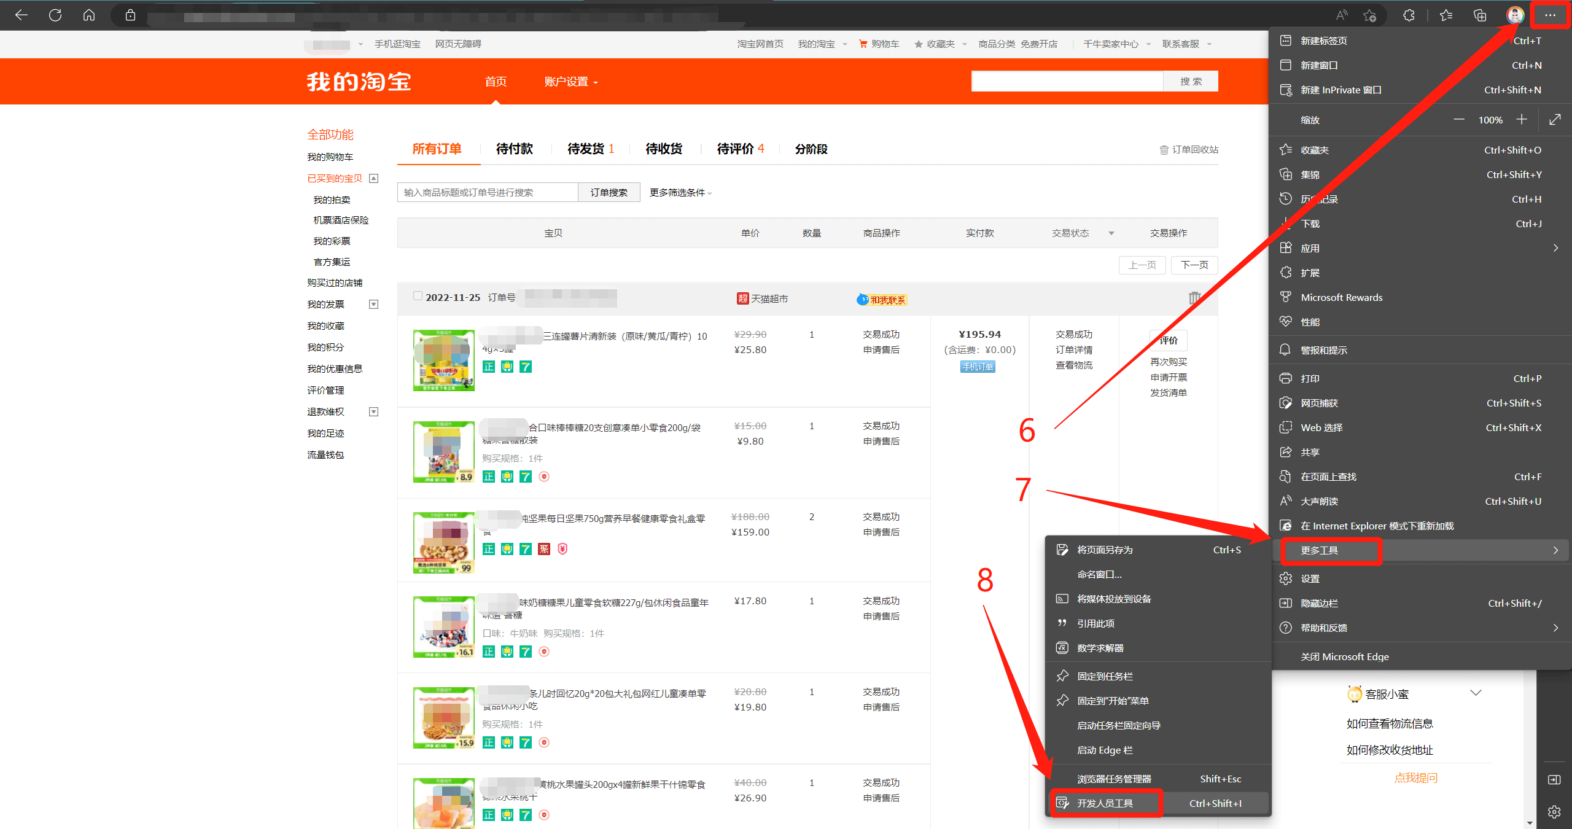The image size is (1572, 829).
Task: Click the 和我联系 chat icon
Action: 882,300
